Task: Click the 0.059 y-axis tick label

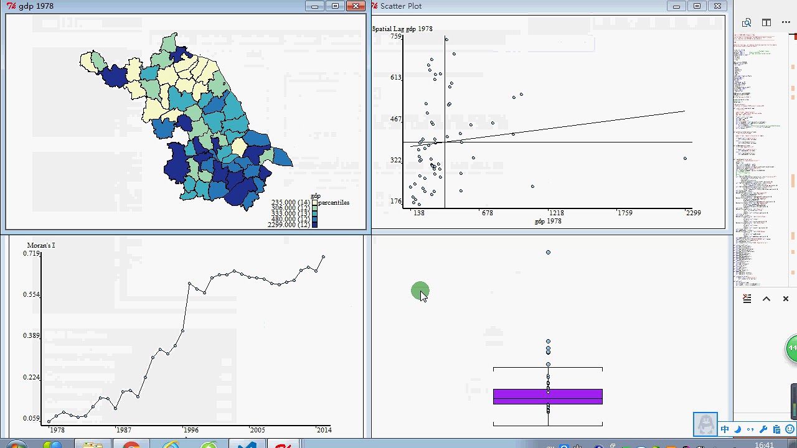Action: [x=32, y=419]
